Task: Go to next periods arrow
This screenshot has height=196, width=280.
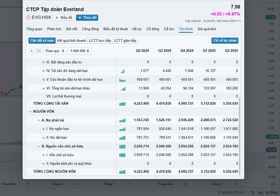Action: pyautogui.click(x=39, y=51)
